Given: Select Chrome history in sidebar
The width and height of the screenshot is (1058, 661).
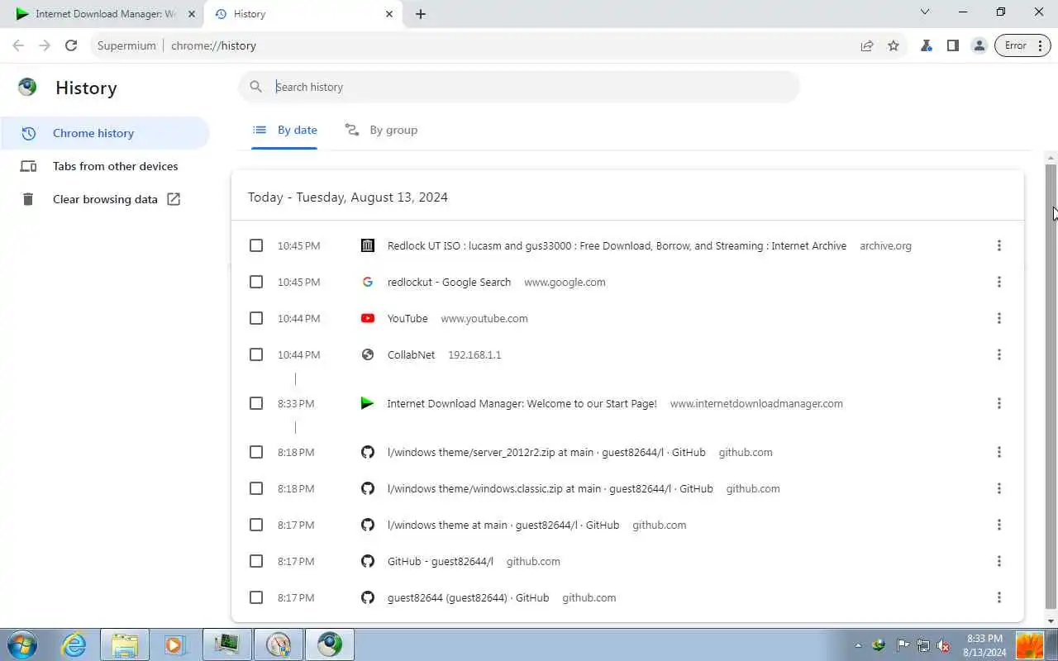Looking at the screenshot, I should (x=105, y=133).
